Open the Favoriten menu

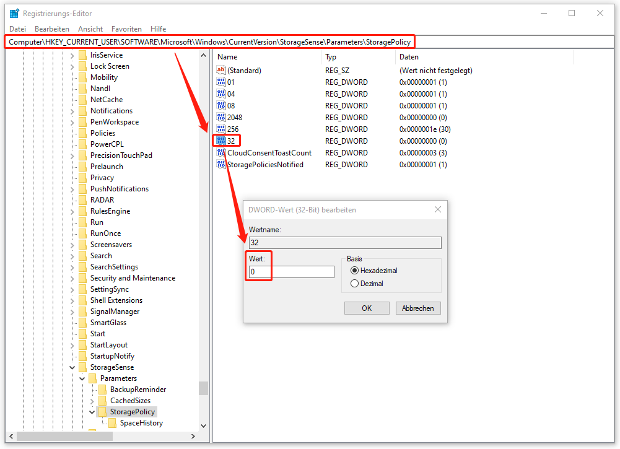pyautogui.click(x=126, y=29)
